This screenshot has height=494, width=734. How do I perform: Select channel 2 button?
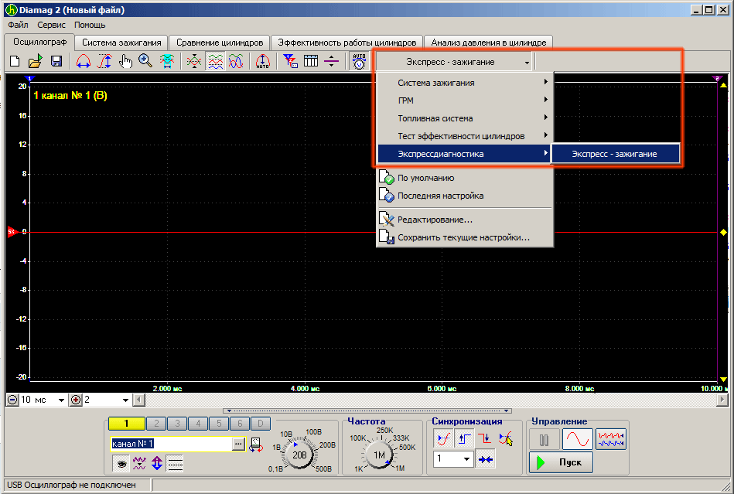pyautogui.click(x=156, y=424)
